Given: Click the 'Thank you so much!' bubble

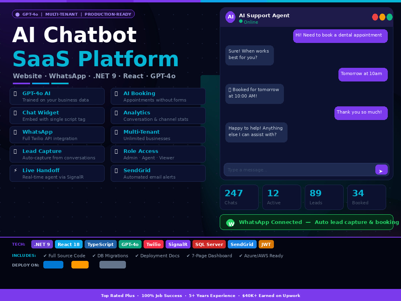Looking at the screenshot, I should [361, 113].
